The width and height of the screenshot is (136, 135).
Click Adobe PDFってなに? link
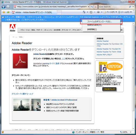pyautogui.click(x=104, y=55)
